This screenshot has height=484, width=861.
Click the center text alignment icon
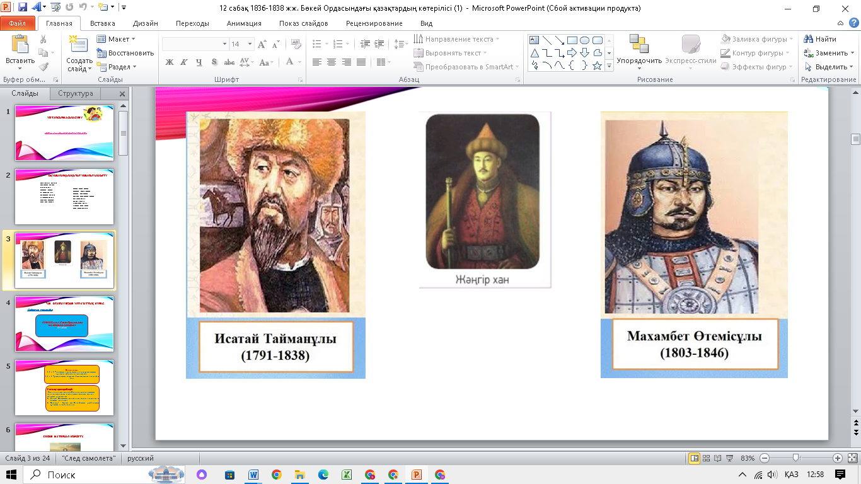click(332, 62)
